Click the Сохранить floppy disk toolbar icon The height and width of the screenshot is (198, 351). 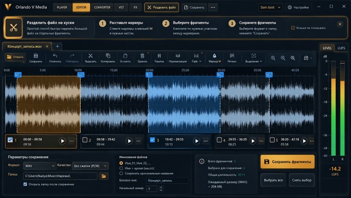click(x=36, y=56)
